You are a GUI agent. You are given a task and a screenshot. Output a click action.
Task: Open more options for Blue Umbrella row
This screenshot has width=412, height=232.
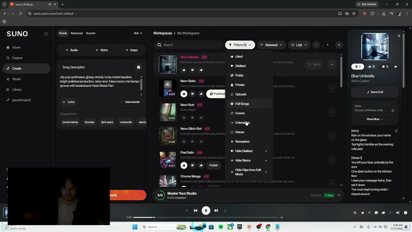332,64
